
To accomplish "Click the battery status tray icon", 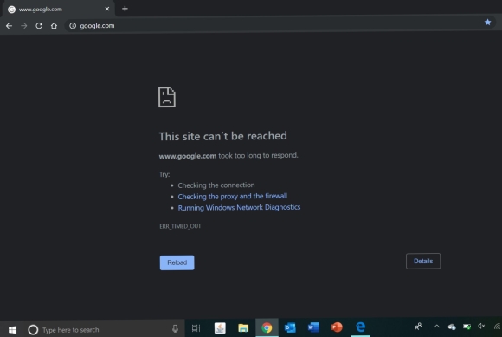I will (467, 327).
